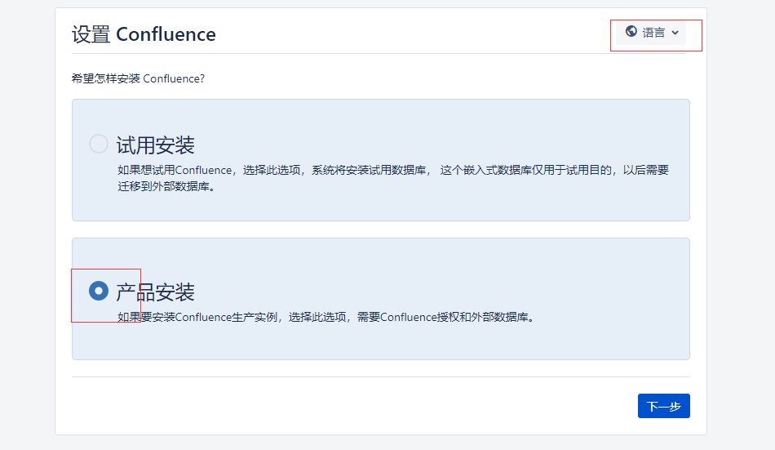Click the 下一步 button
The width and height of the screenshot is (775, 450).
(663, 406)
